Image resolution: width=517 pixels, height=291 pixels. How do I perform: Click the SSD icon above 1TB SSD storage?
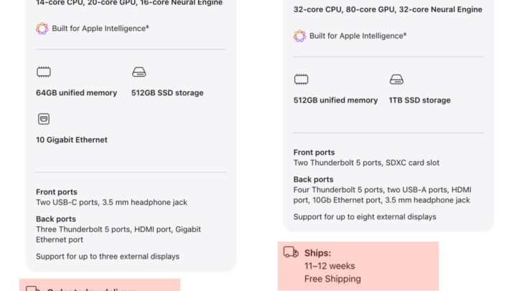click(x=396, y=79)
